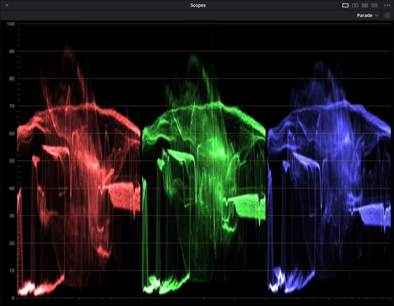The image size is (394, 306).
Task: Switch to the two-scope layout view
Action: pos(355,5)
